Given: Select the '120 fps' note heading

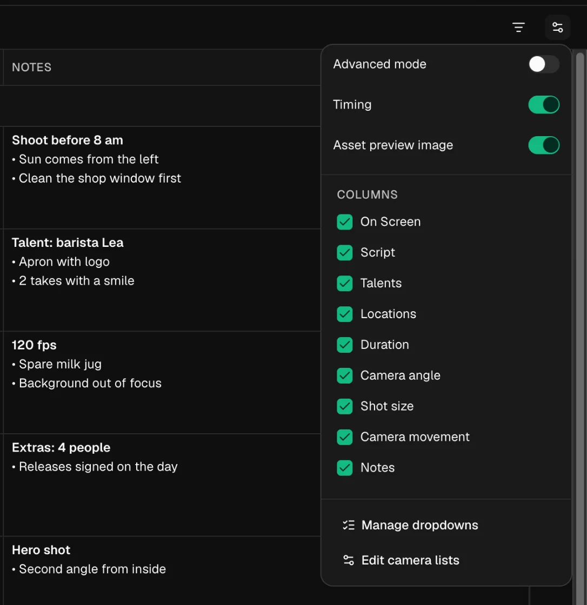Looking at the screenshot, I should (34, 345).
